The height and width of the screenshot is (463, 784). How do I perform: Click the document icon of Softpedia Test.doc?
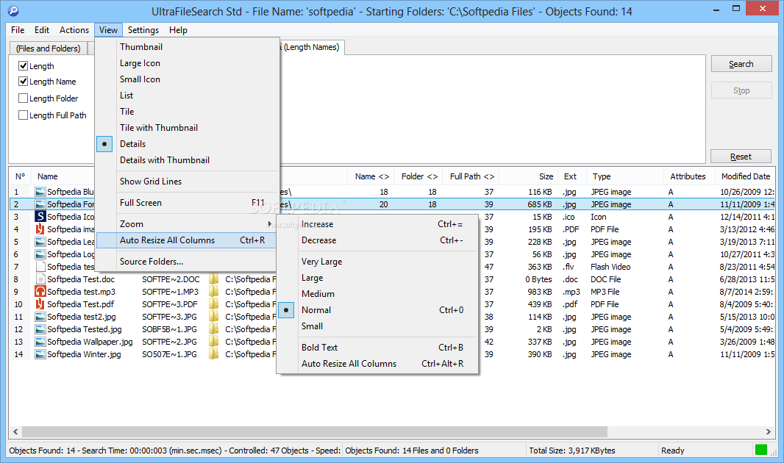pos(40,279)
